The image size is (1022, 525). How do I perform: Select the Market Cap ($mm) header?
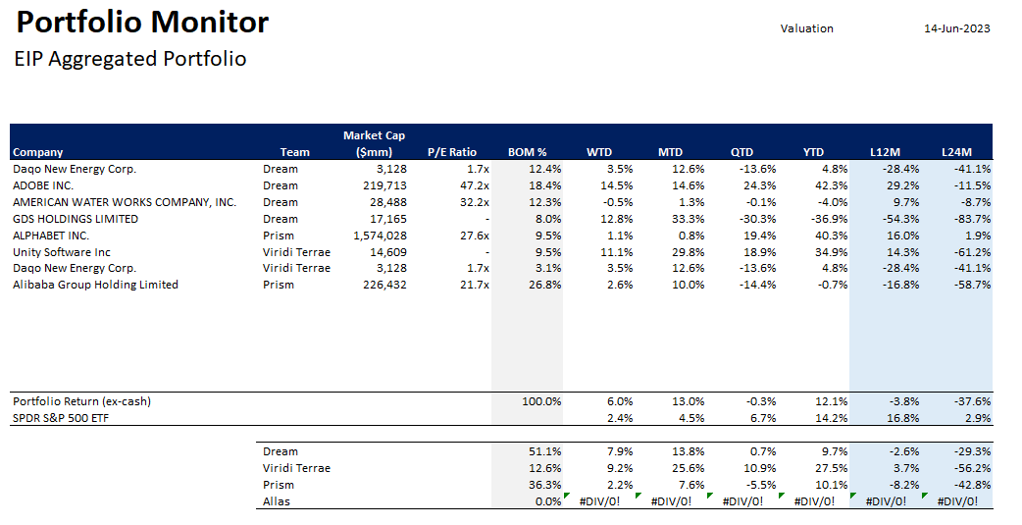click(x=374, y=143)
